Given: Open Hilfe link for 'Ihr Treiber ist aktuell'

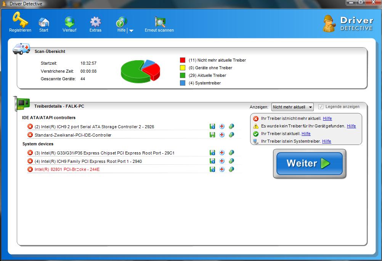Looking at the screenshot, I should point(306,134).
